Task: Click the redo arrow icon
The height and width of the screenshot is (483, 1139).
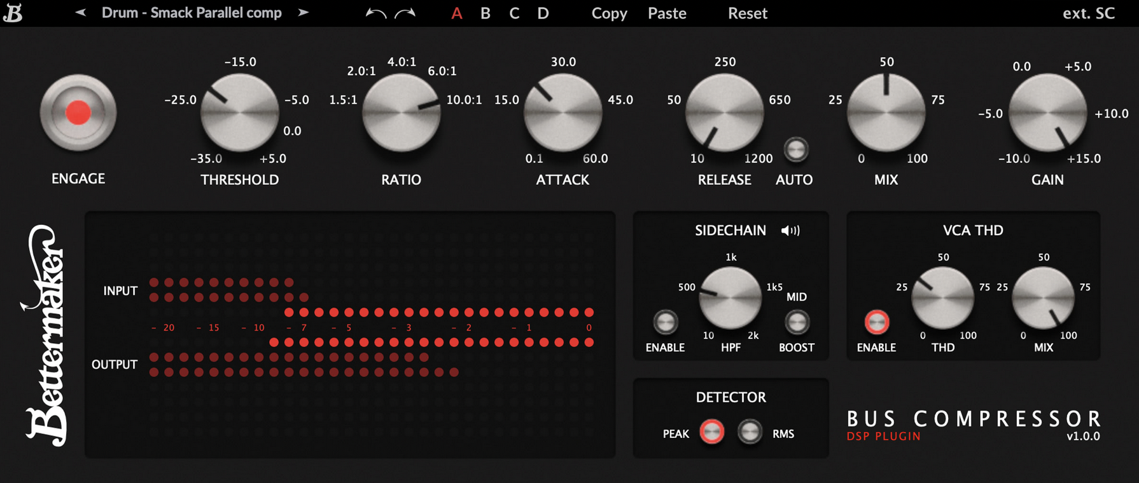Action: click(x=405, y=13)
